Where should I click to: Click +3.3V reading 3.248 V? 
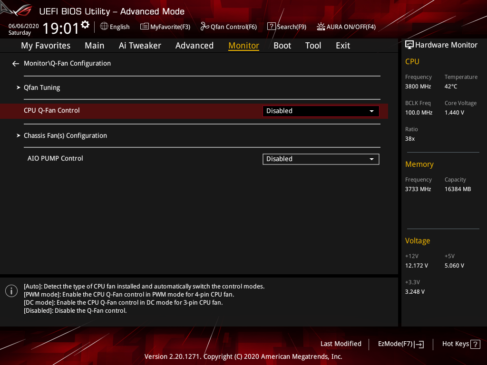pos(415,292)
